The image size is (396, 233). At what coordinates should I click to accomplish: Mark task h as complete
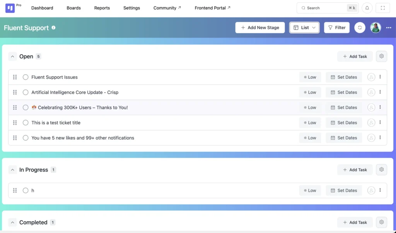click(26, 190)
